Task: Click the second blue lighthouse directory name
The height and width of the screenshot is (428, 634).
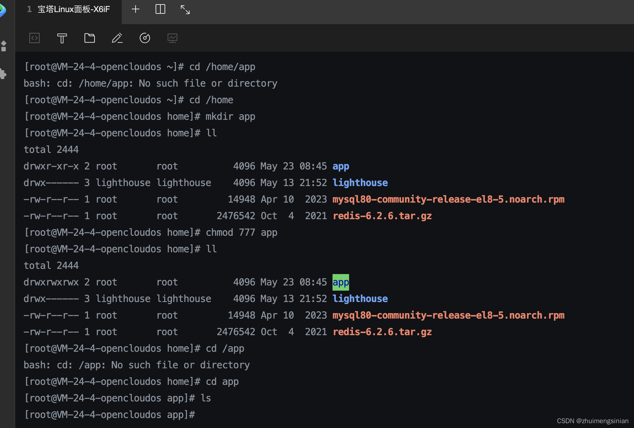Action: 360,299
